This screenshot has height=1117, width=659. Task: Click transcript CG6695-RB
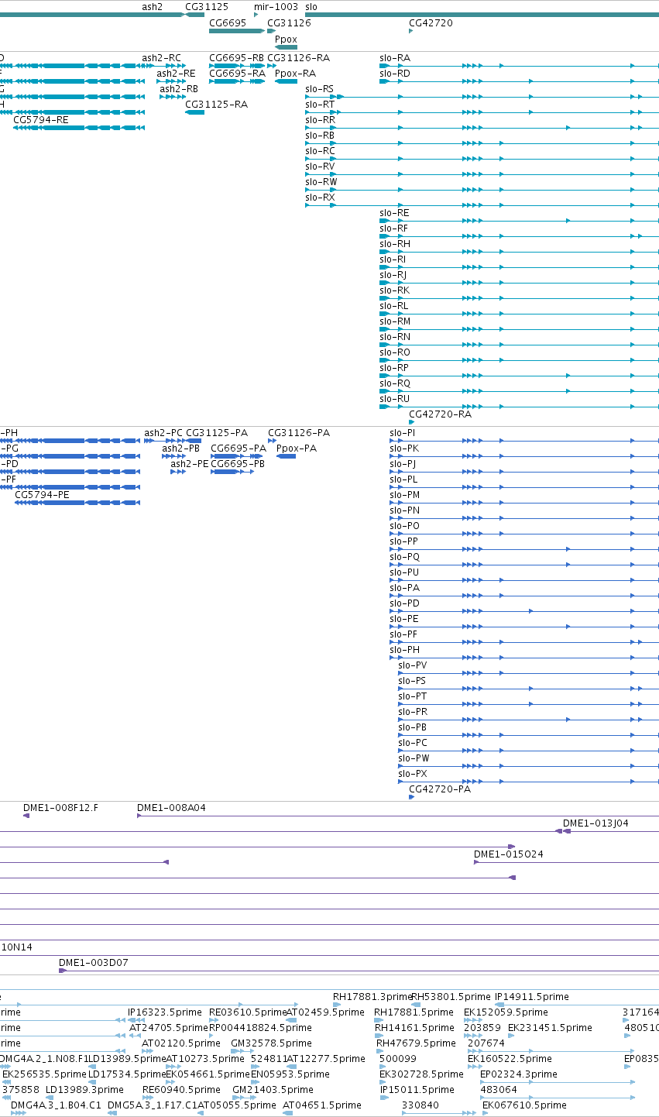[x=236, y=58]
